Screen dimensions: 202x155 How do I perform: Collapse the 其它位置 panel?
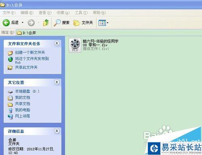coord(57,82)
